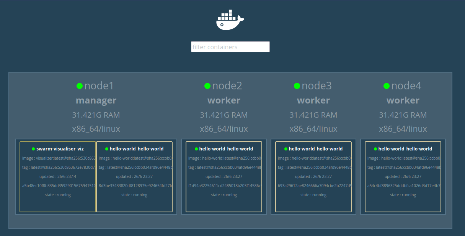Image resolution: width=465 pixels, height=236 pixels.
Task: Open the swarm-visualiser_viz container title
Action: point(60,149)
